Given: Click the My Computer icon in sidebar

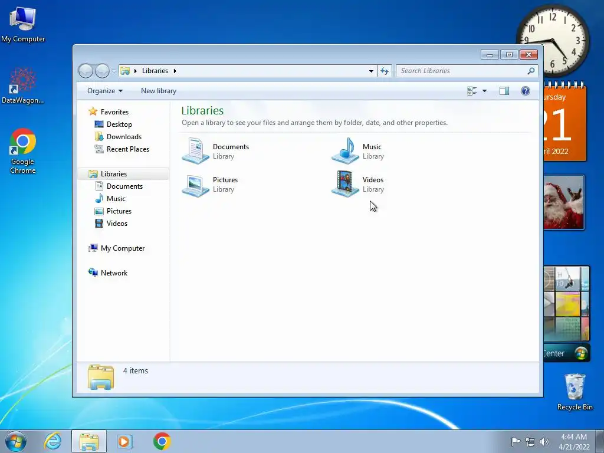Looking at the screenshot, I should 93,248.
